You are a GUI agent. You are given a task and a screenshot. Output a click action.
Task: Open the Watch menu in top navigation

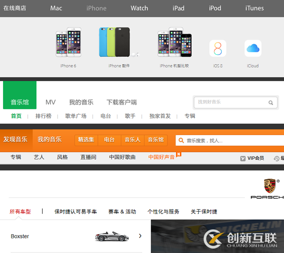[x=139, y=8]
